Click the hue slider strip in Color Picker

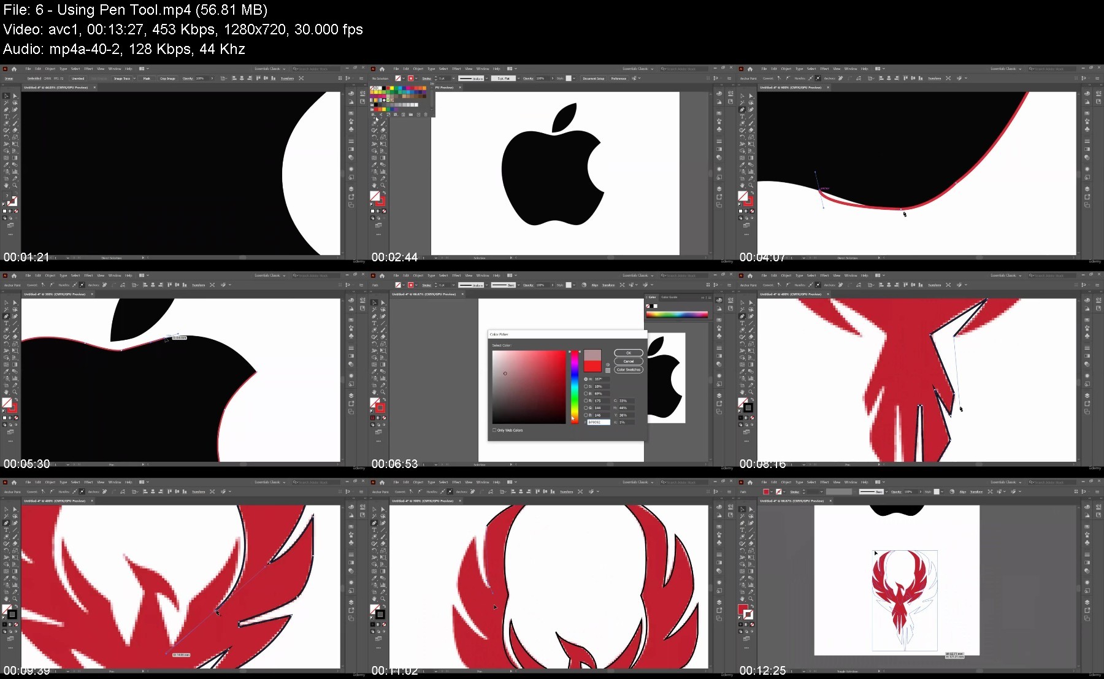pos(575,387)
